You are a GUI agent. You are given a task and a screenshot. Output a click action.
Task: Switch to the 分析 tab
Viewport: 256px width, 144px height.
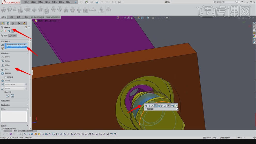(13, 36)
